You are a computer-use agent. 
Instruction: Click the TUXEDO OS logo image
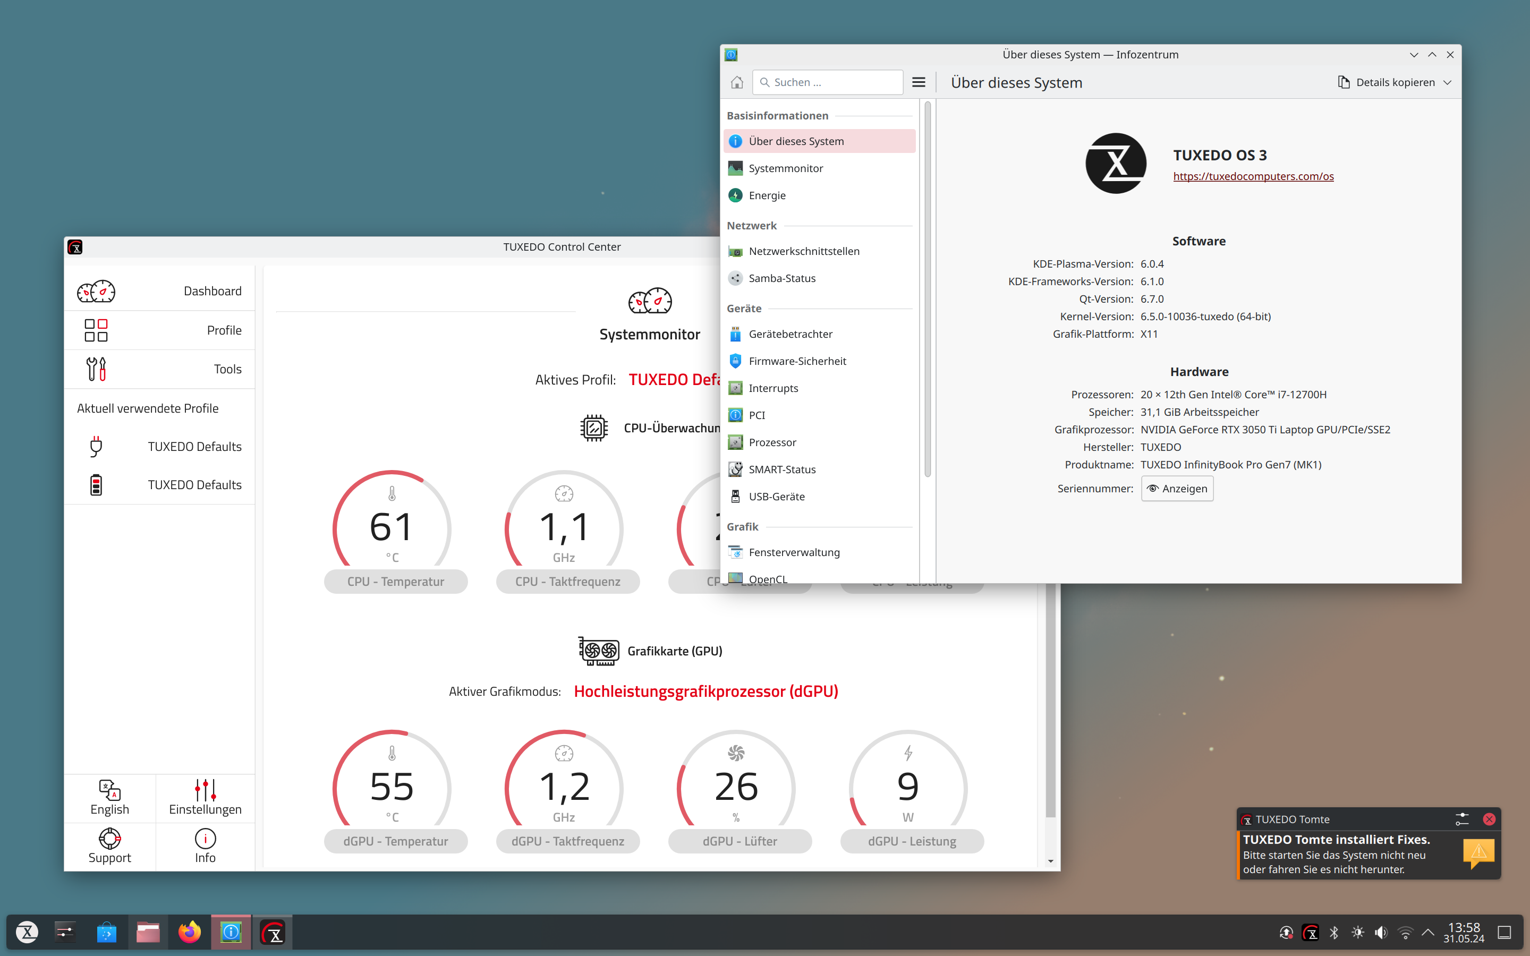pyautogui.click(x=1115, y=163)
